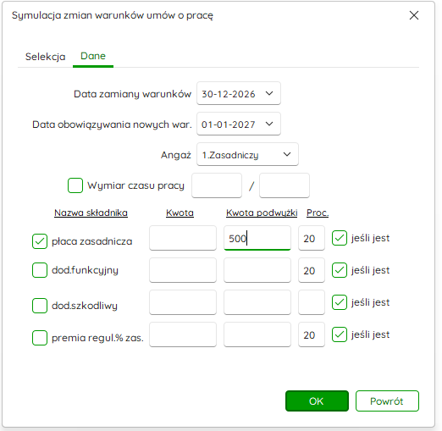442x431 pixels.
Task: Click the Proc. field for premia regul.% zas.
Action: [x=312, y=334]
